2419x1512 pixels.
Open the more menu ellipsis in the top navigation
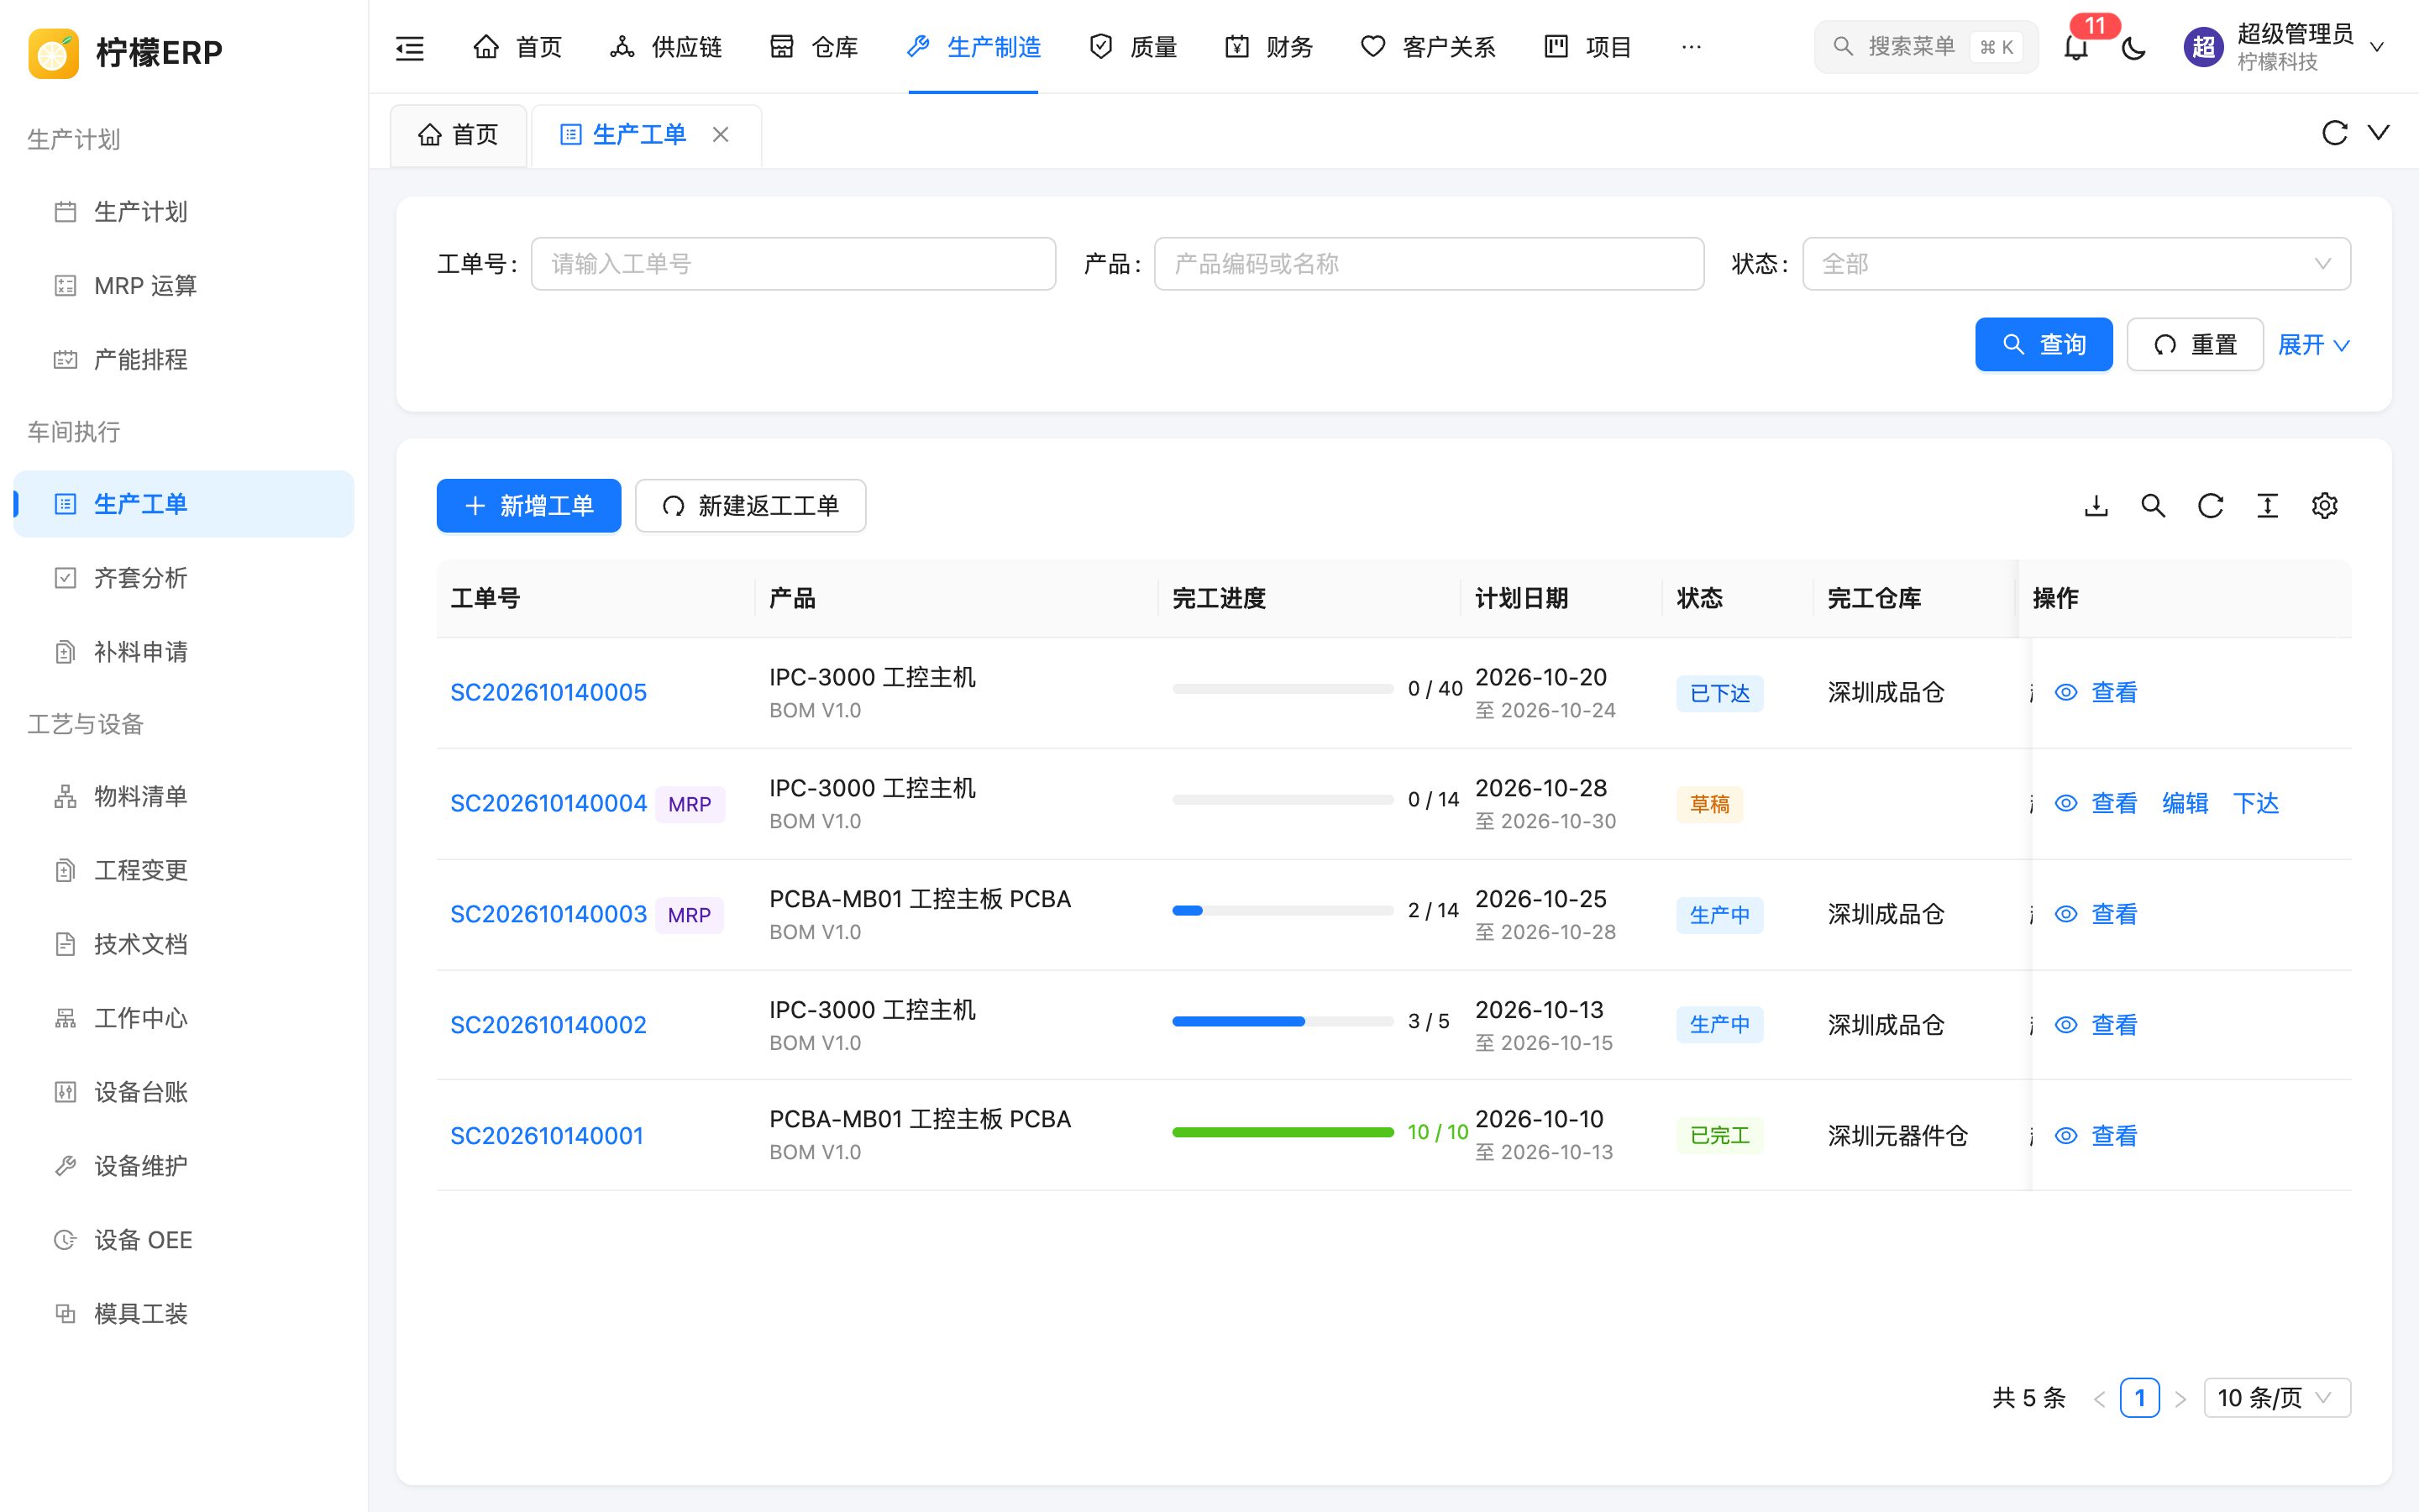pyautogui.click(x=1692, y=47)
